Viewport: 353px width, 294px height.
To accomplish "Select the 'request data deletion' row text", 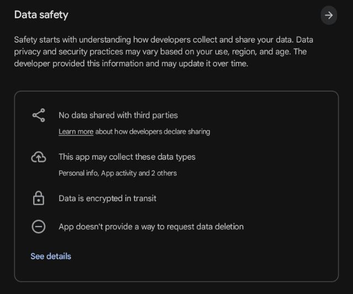I will 151,227.
